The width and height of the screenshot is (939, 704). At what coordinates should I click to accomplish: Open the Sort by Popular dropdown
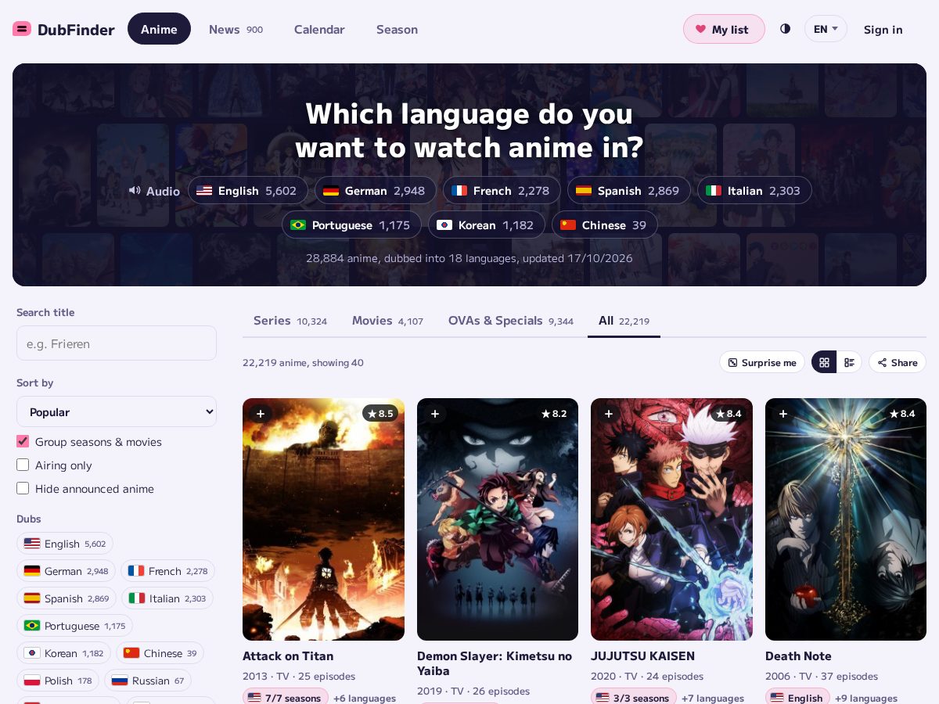click(x=117, y=411)
